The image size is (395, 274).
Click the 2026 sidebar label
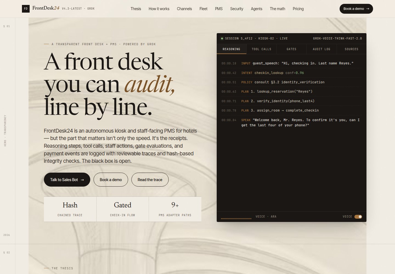pos(7,235)
